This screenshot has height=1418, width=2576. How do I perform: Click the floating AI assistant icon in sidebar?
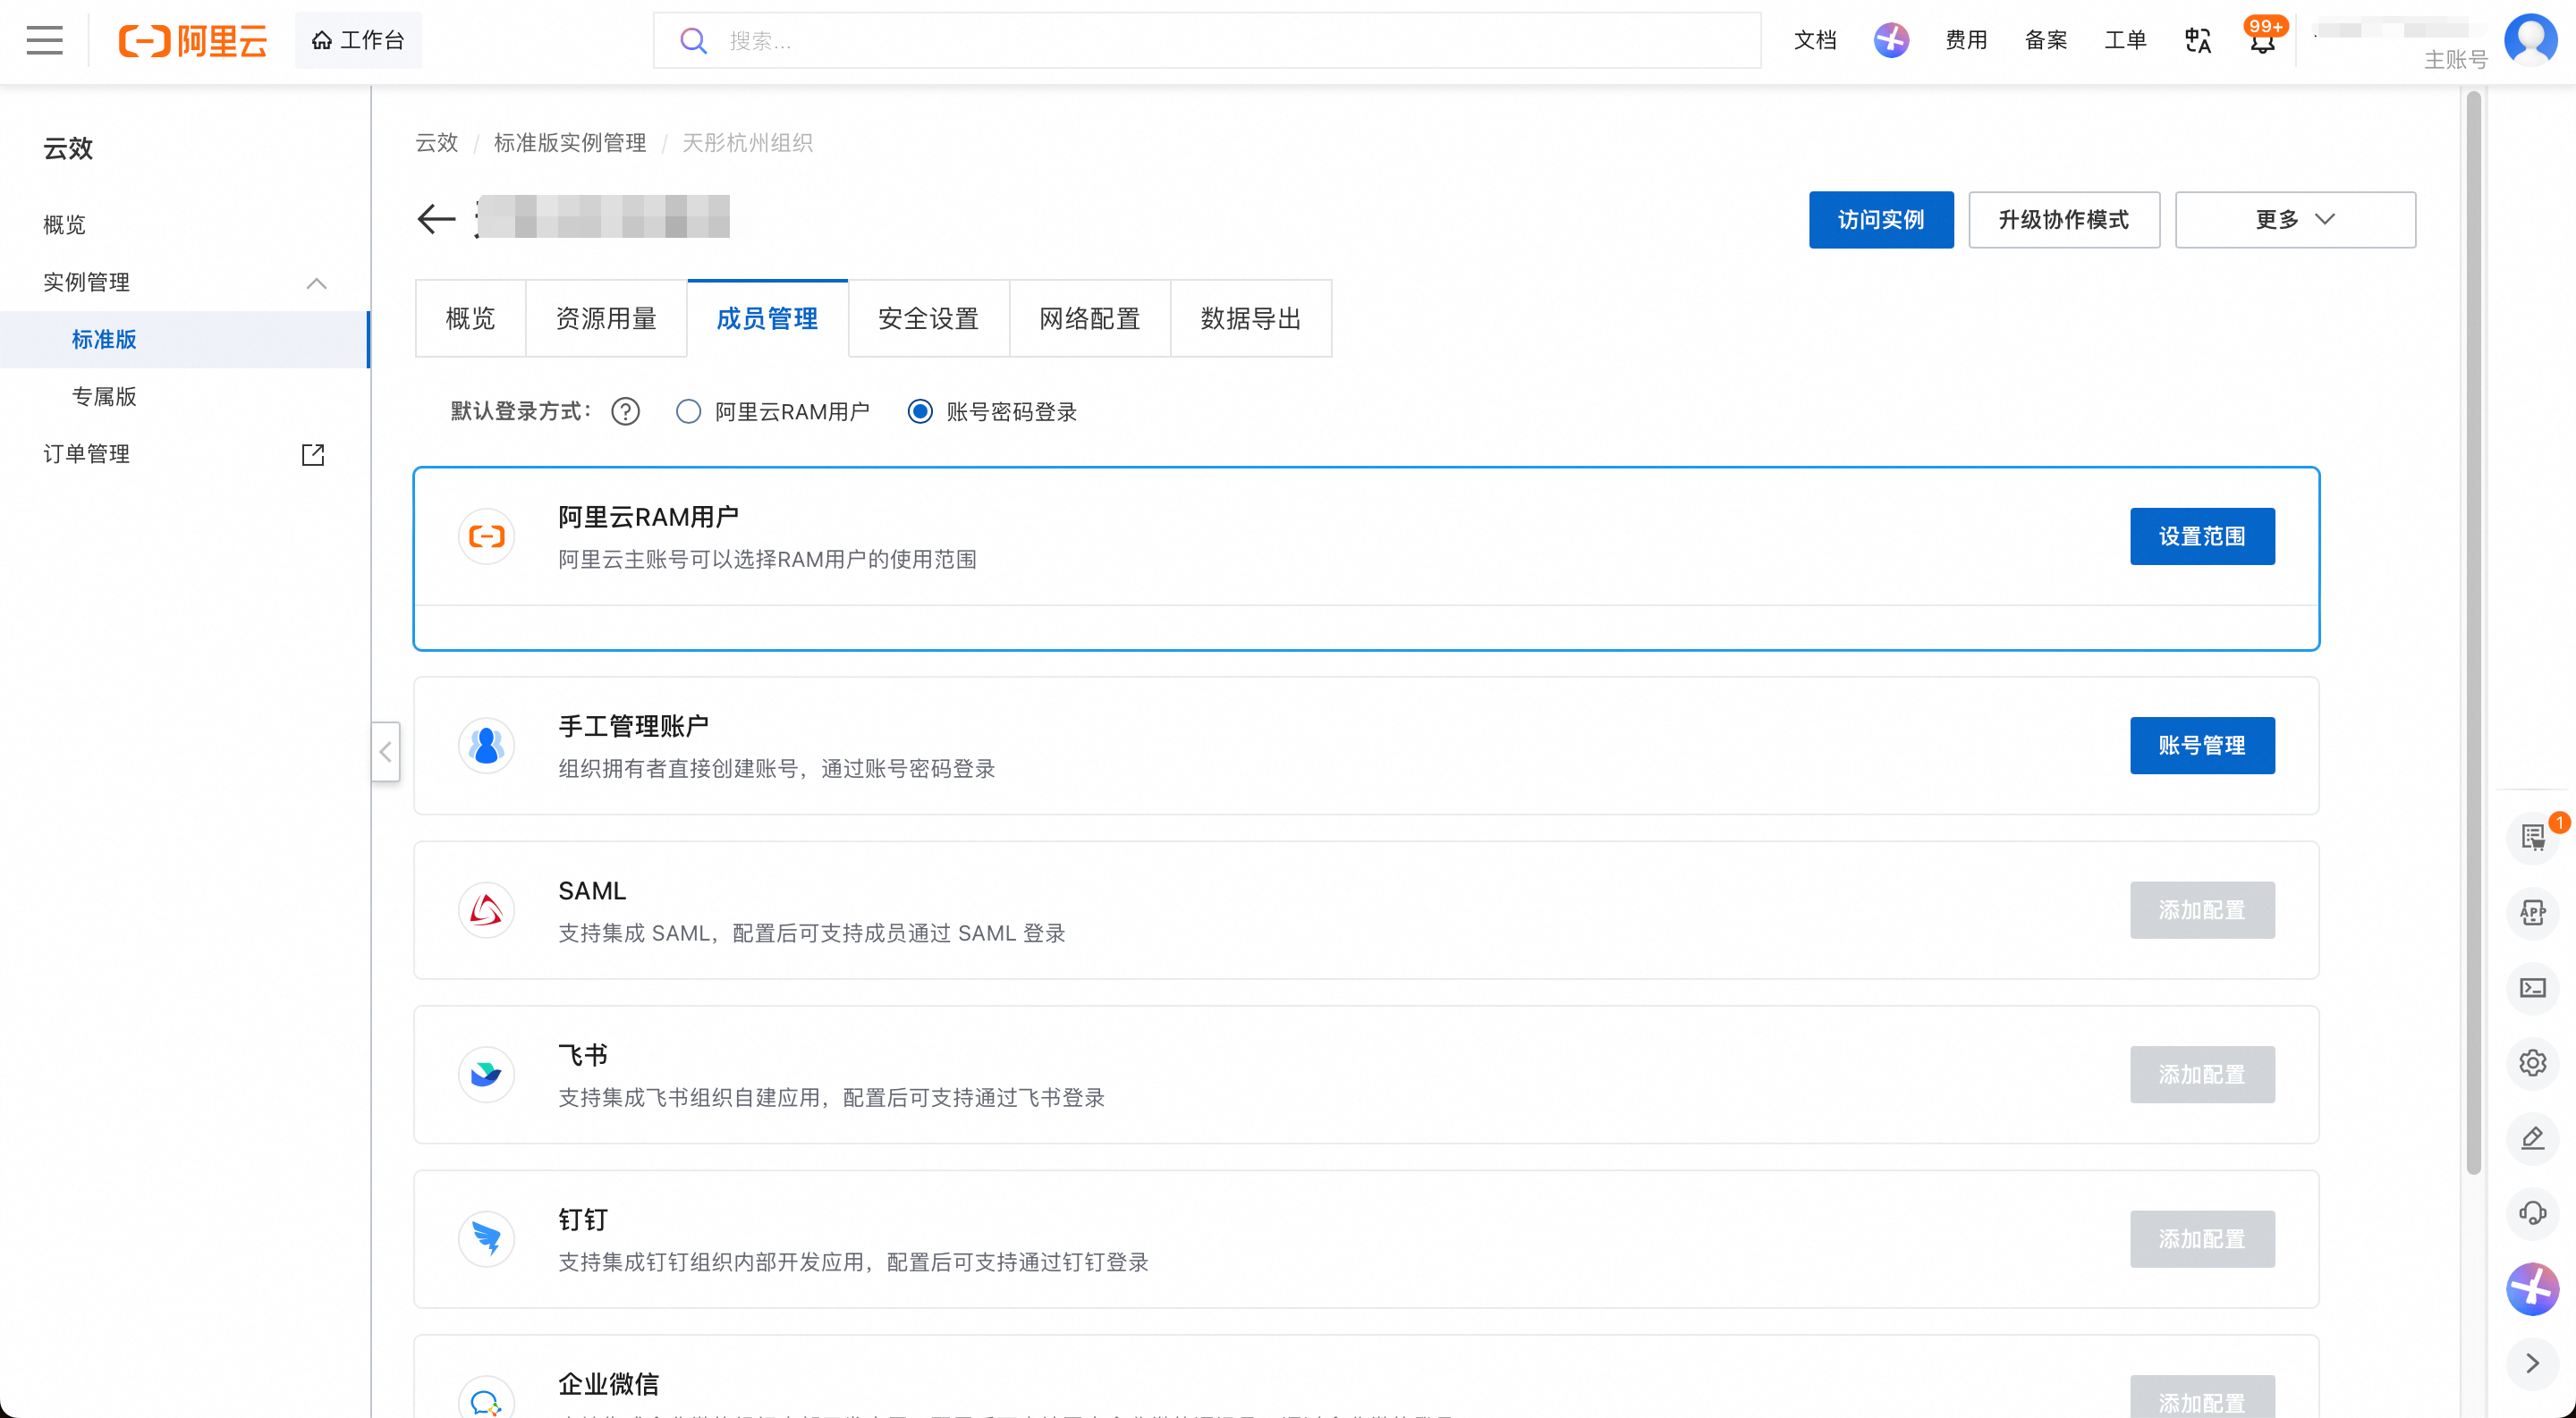(2533, 1288)
